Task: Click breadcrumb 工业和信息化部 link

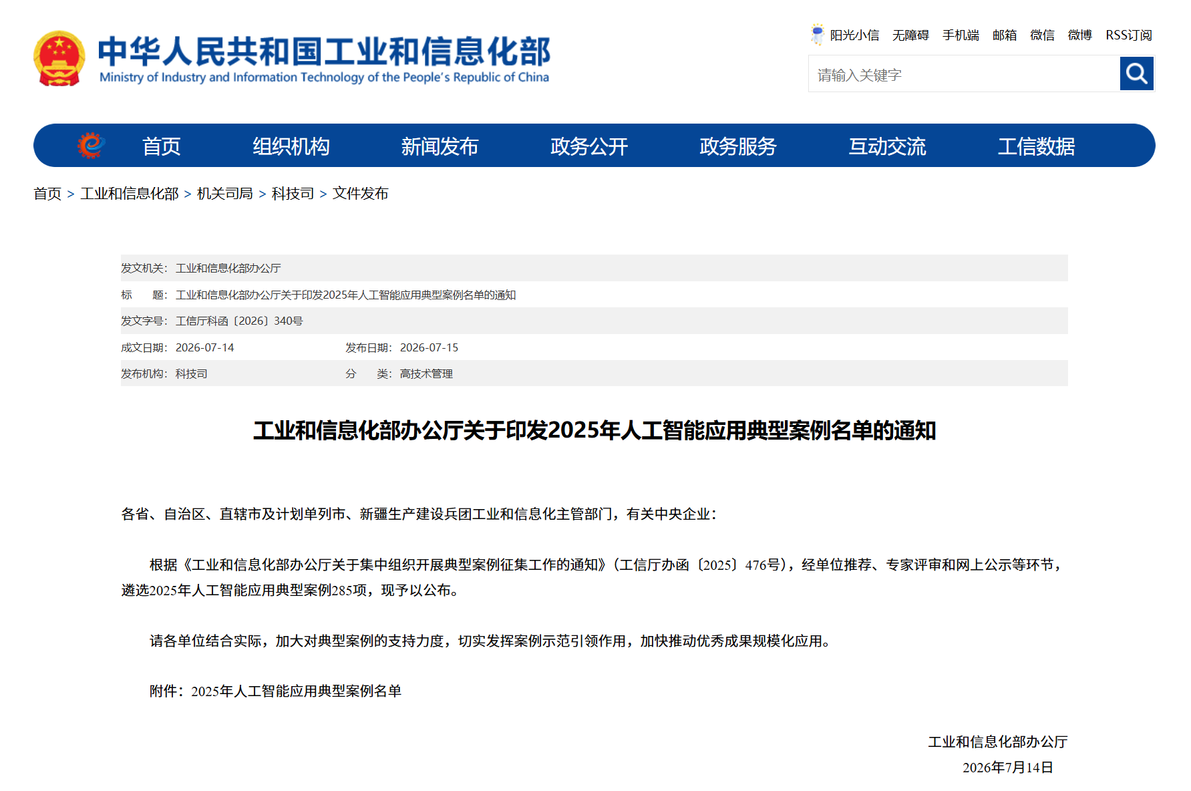Action: (x=130, y=194)
